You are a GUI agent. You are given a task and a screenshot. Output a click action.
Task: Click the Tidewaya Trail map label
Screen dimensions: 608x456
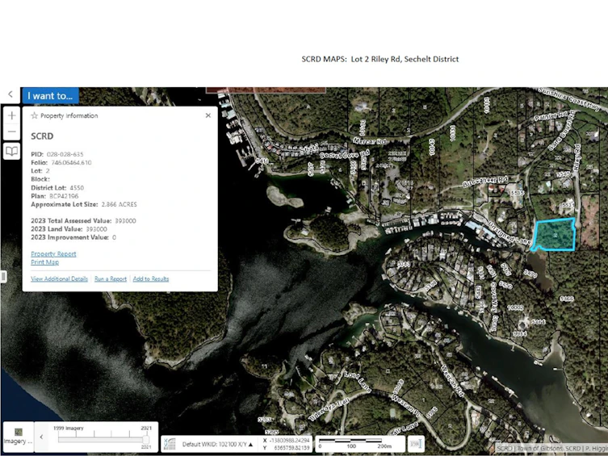coord(329,409)
